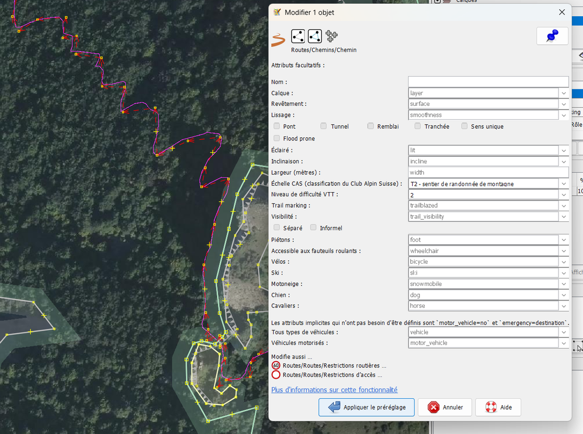Open Routes/Routes/Restrictions d'accès preset link
The height and width of the screenshot is (434, 583).
click(x=332, y=375)
